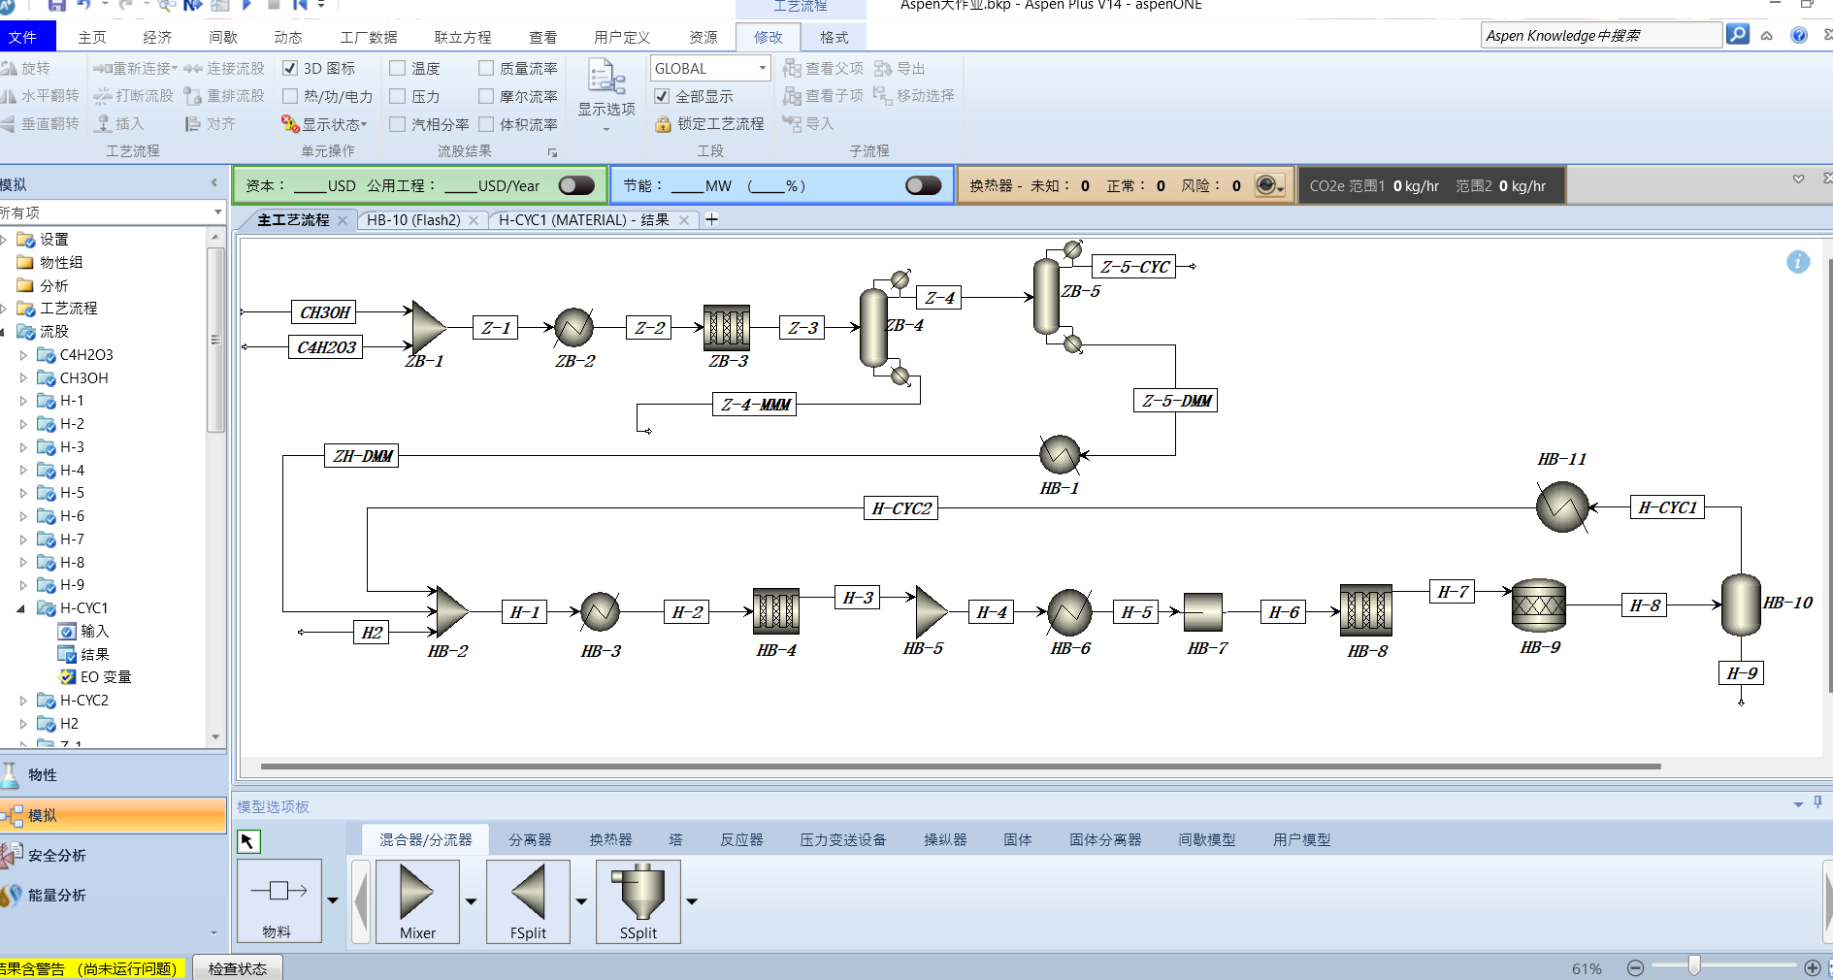Click the HB-7 separator block
This screenshot has height=980, width=1833.
click(x=1203, y=612)
